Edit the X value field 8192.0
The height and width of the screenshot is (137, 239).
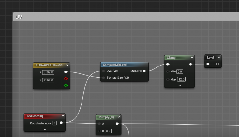tap(48, 72)
